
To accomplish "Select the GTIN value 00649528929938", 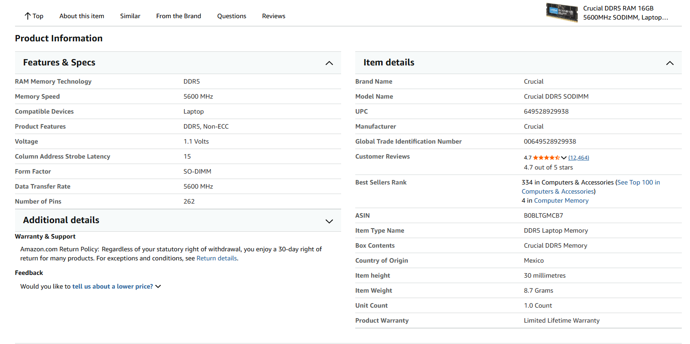I will pos(550,141).
